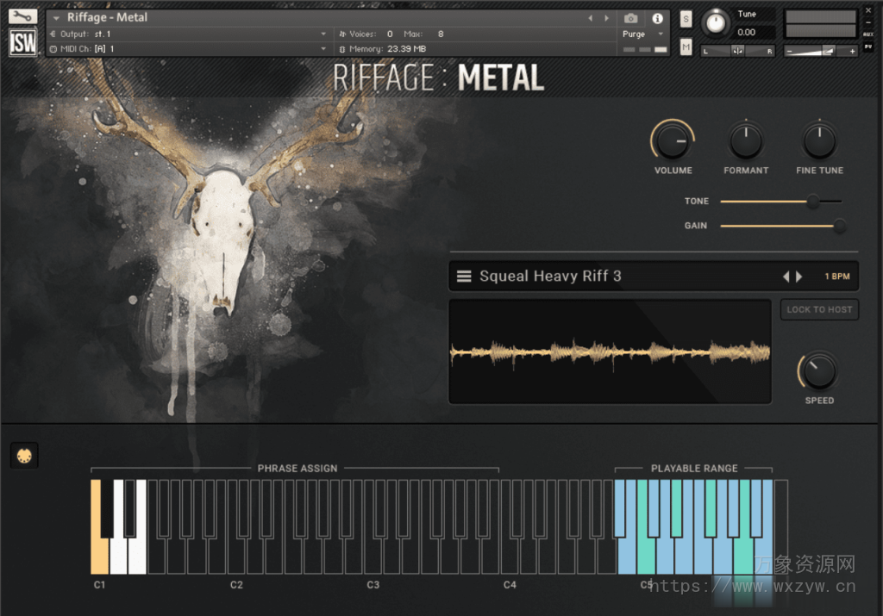The width and height of the screenshot is (883, 616).
Task: Open the riff list hamburger menu
Action: (x=464, y=276)
